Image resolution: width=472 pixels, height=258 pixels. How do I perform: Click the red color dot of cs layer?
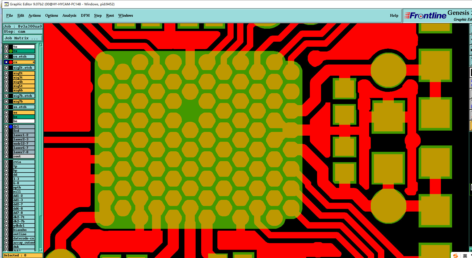pos(11,62)
